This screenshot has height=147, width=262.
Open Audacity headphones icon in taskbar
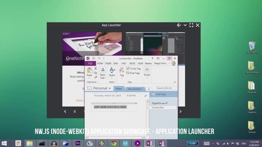pyautogui.click(x=54, y=143)
